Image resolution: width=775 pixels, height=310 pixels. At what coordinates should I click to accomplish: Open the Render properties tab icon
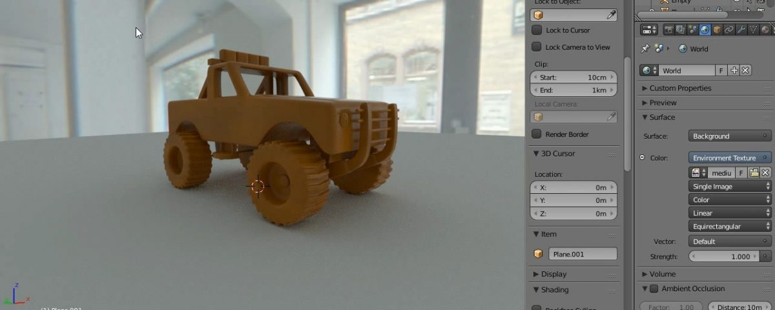click(668, 30)
